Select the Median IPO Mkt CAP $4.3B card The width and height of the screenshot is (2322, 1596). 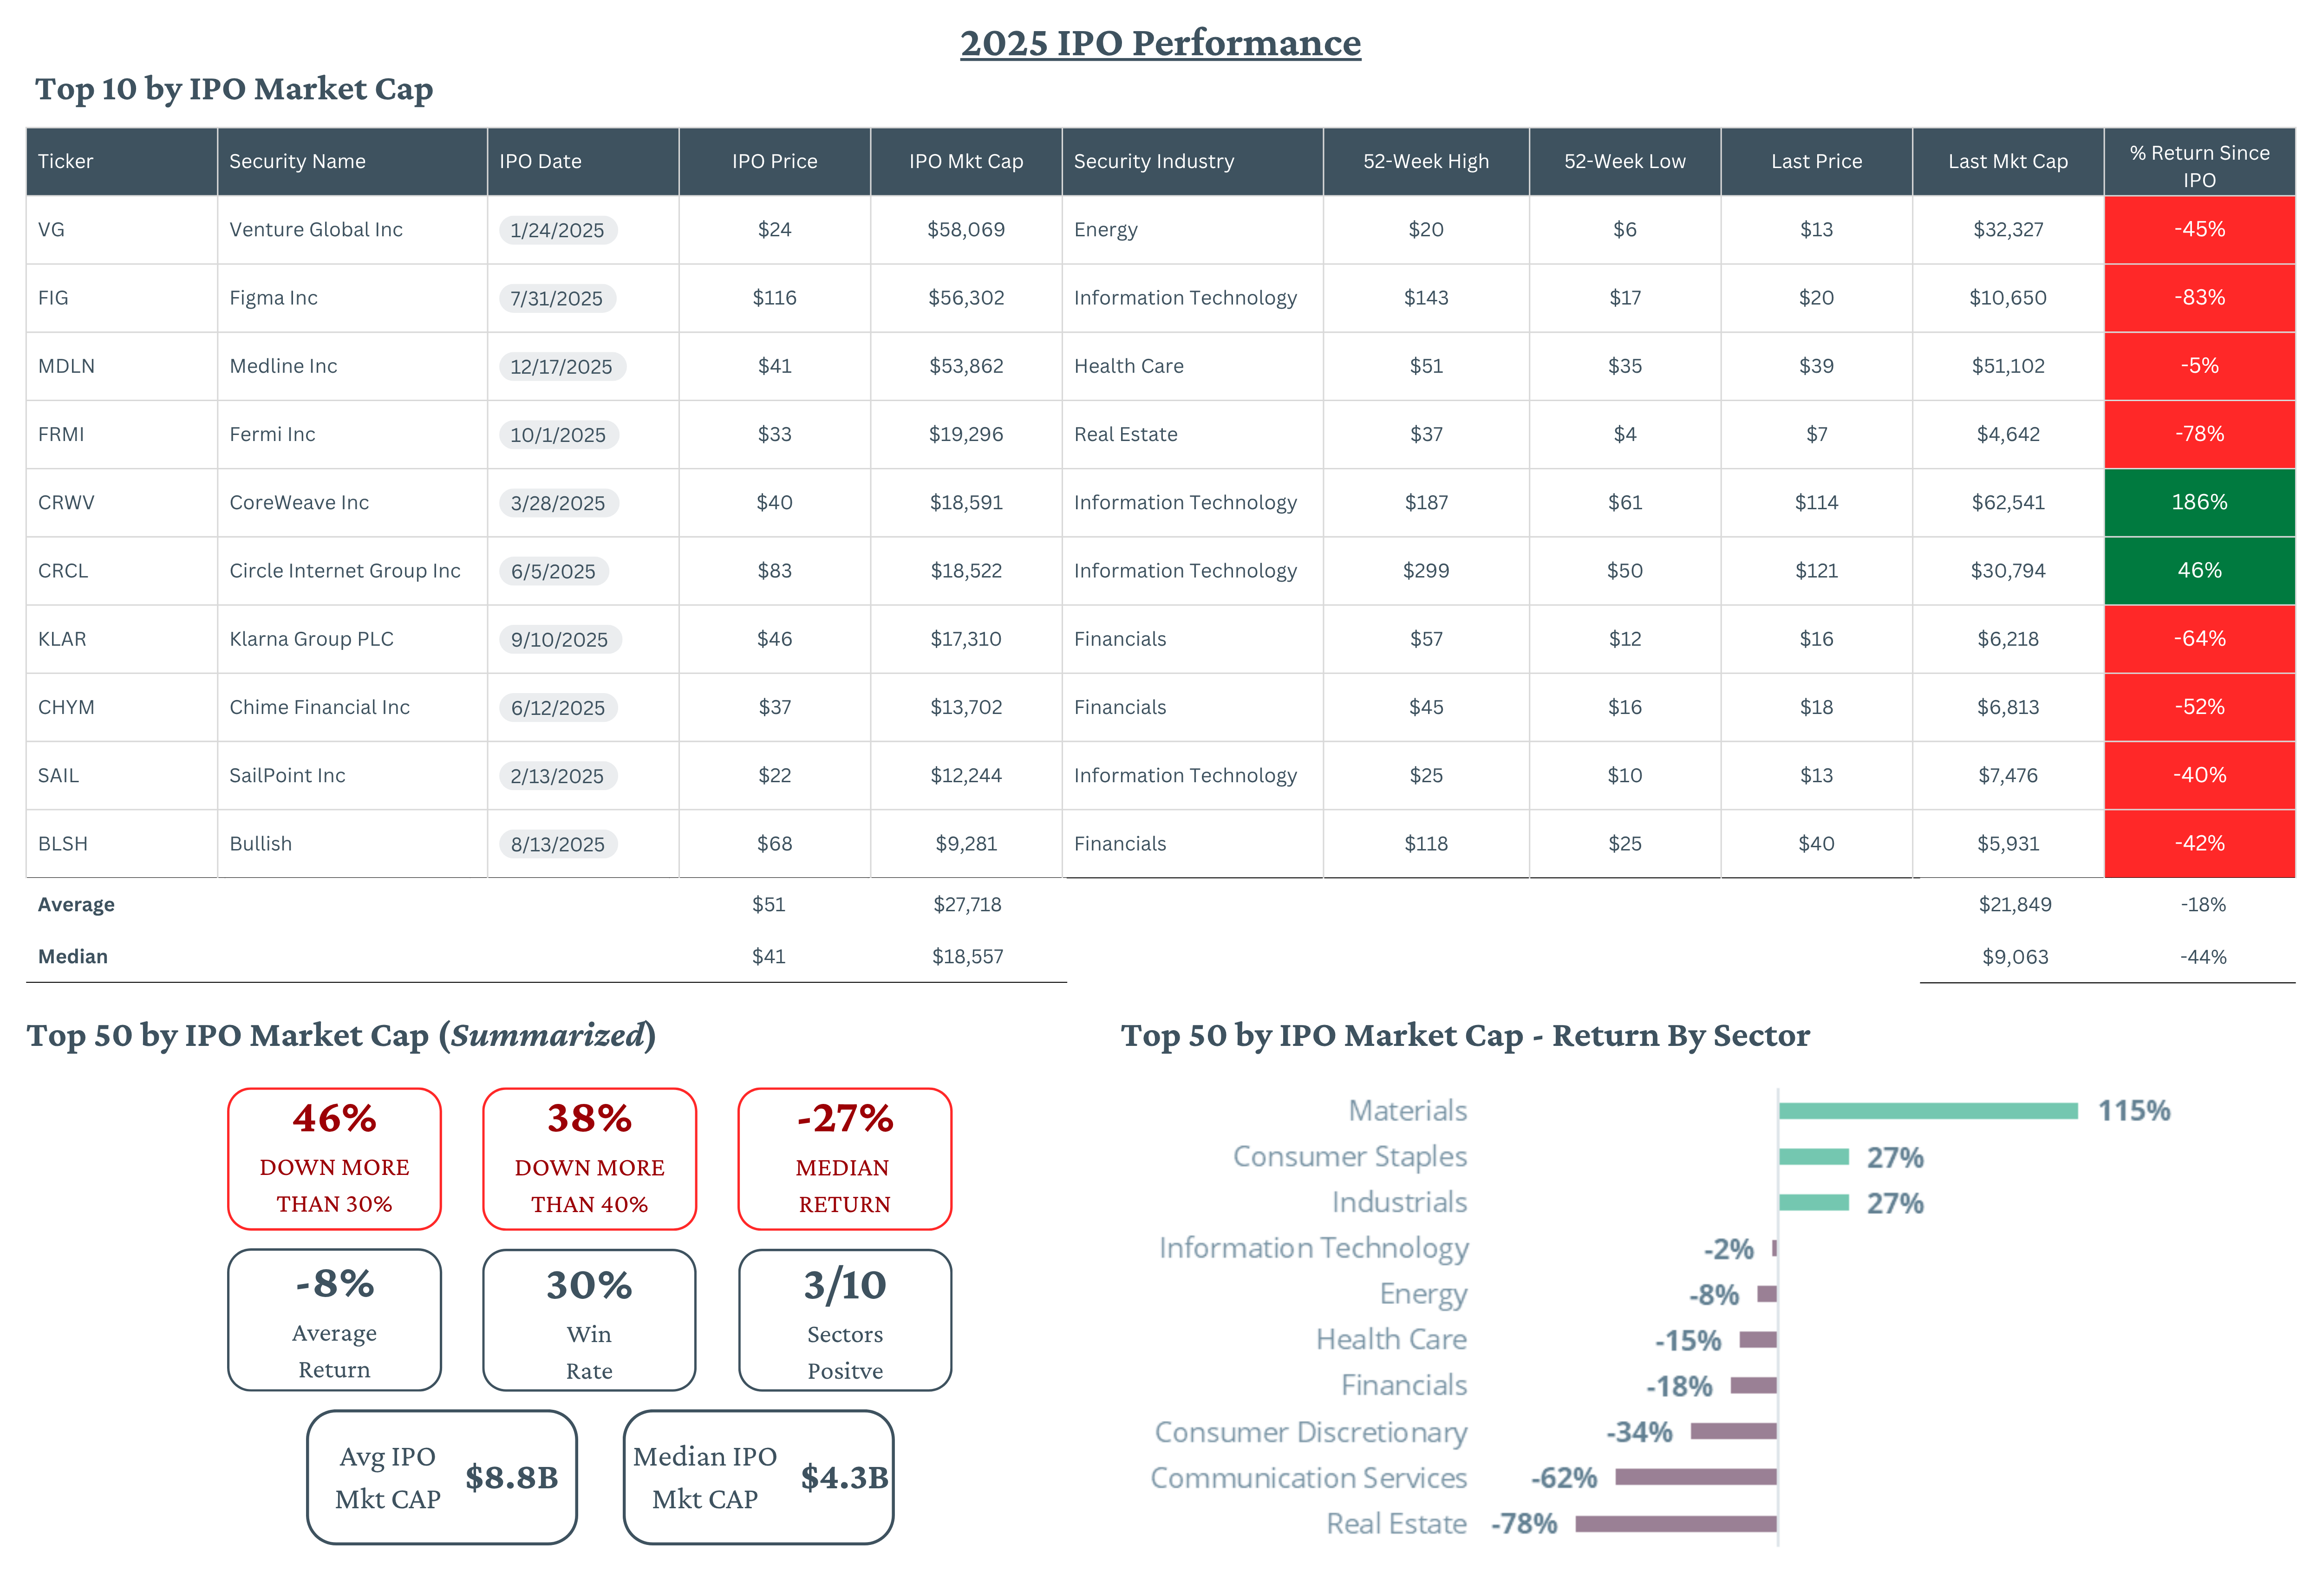pyautogui.click(x=758, y=1478)
